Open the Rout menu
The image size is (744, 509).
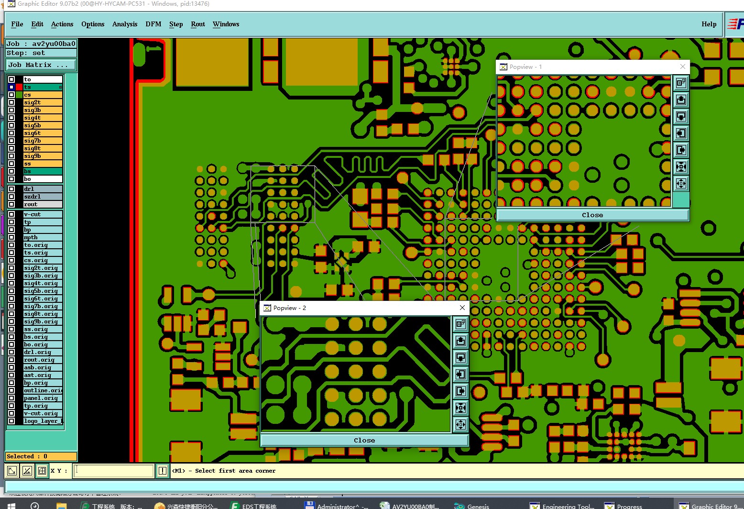[x=198, y=24]
